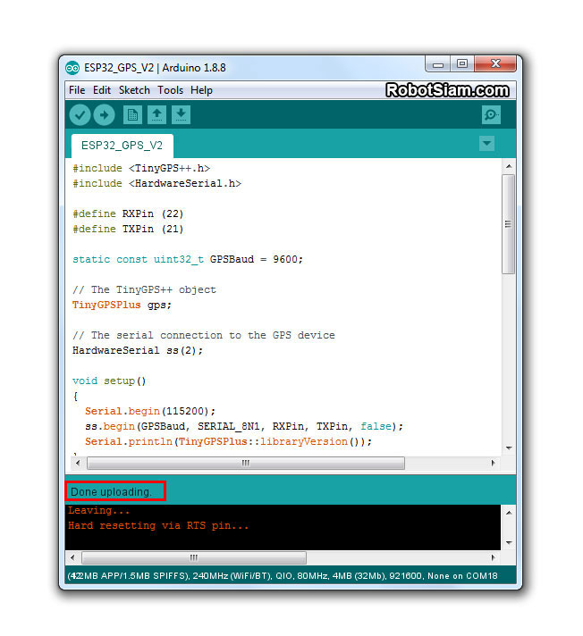Screen dimensions: 583x636
Task: Click the console scroll right arrow
Action: (493, 557)
